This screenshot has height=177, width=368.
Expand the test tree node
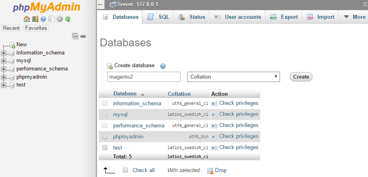(4, 85)
